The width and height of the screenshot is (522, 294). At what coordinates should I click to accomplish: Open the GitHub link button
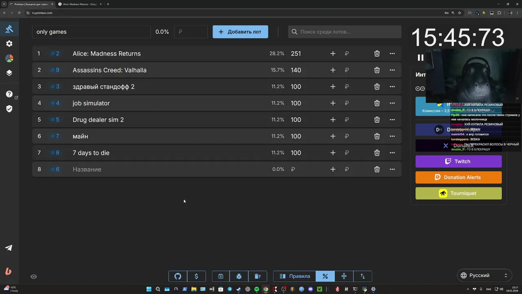pyautogui.click(x=178, y=276)
